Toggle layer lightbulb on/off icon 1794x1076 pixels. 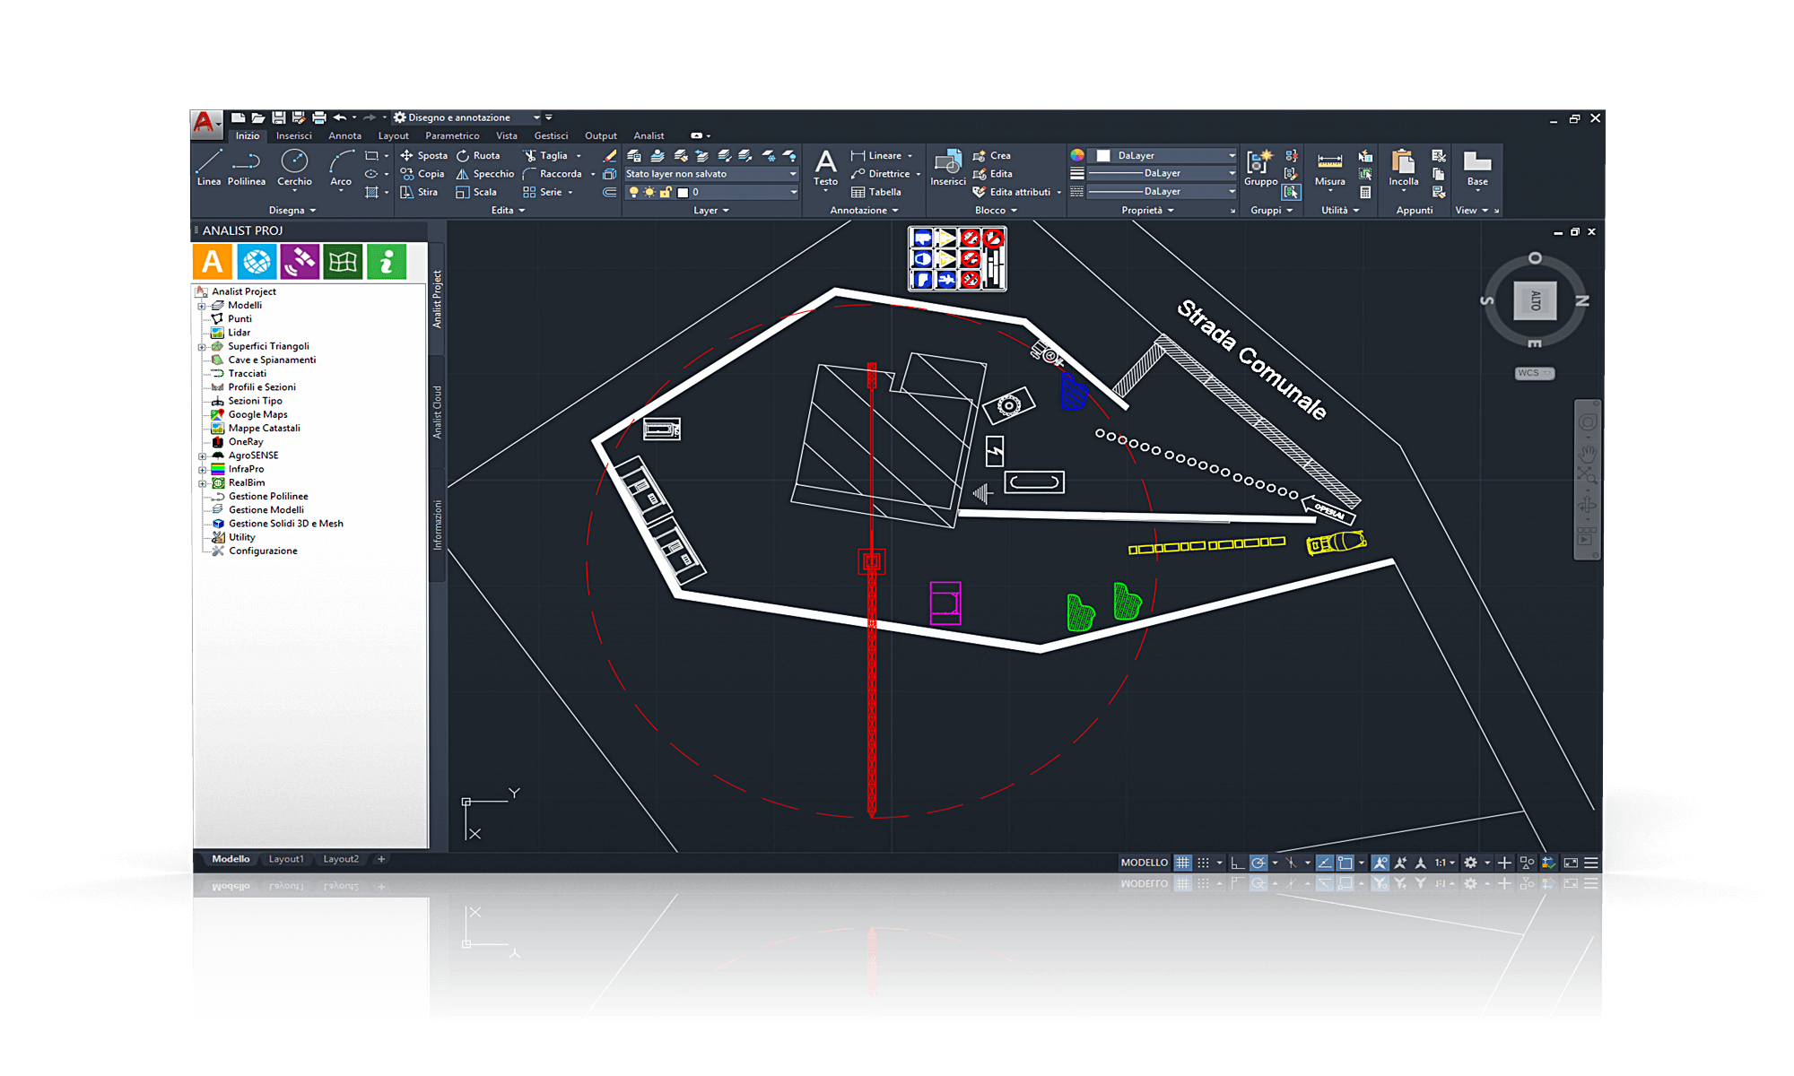tap(633, 192)
